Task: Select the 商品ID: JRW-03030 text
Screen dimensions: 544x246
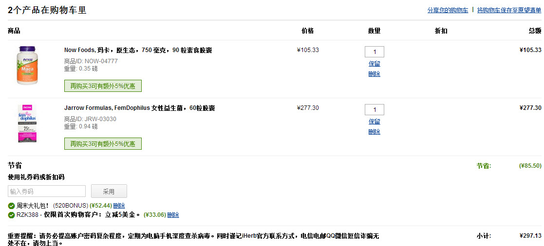Action: coord(90,119)
